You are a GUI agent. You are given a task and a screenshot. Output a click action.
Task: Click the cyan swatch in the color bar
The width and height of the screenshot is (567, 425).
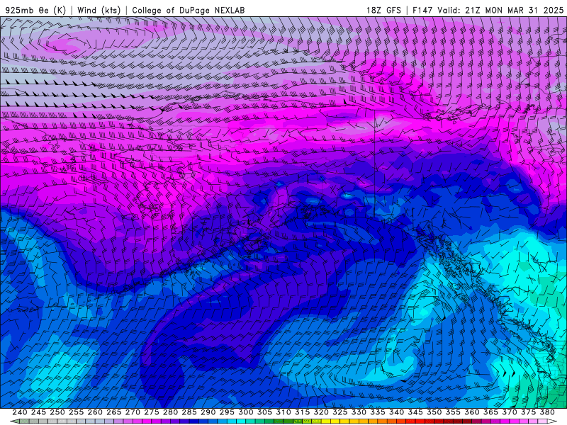pyautogui.click(x=241, y=421)
